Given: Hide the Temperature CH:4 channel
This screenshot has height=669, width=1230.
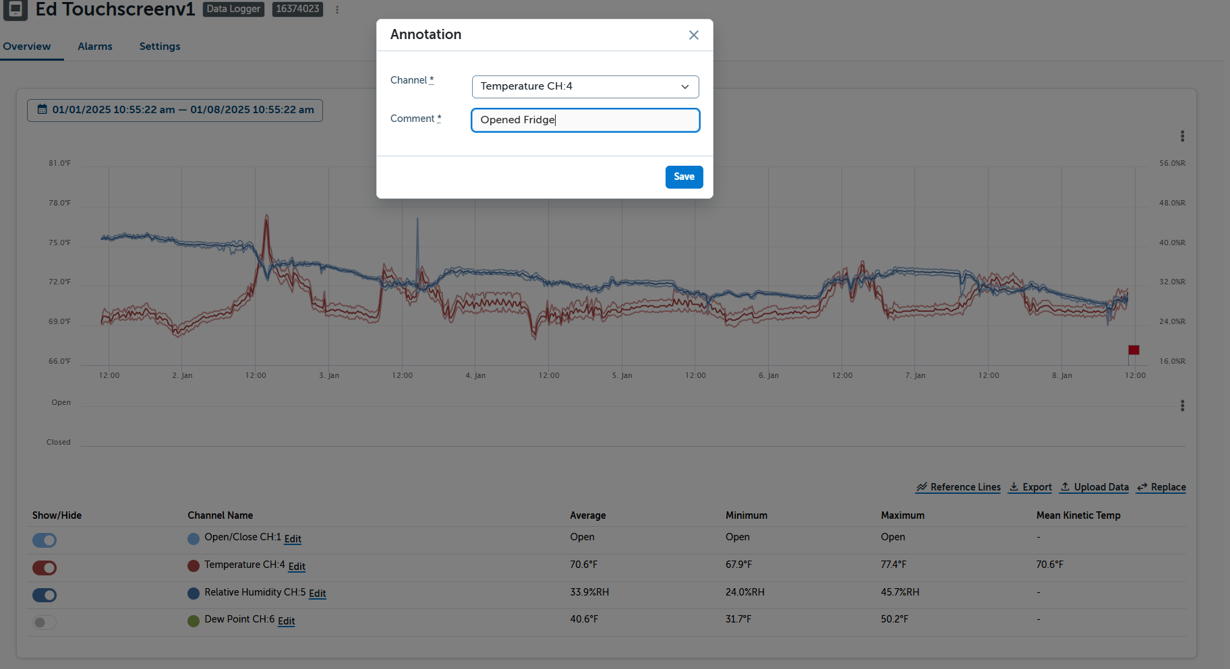Looking at the screenshot, I should 45,568.
